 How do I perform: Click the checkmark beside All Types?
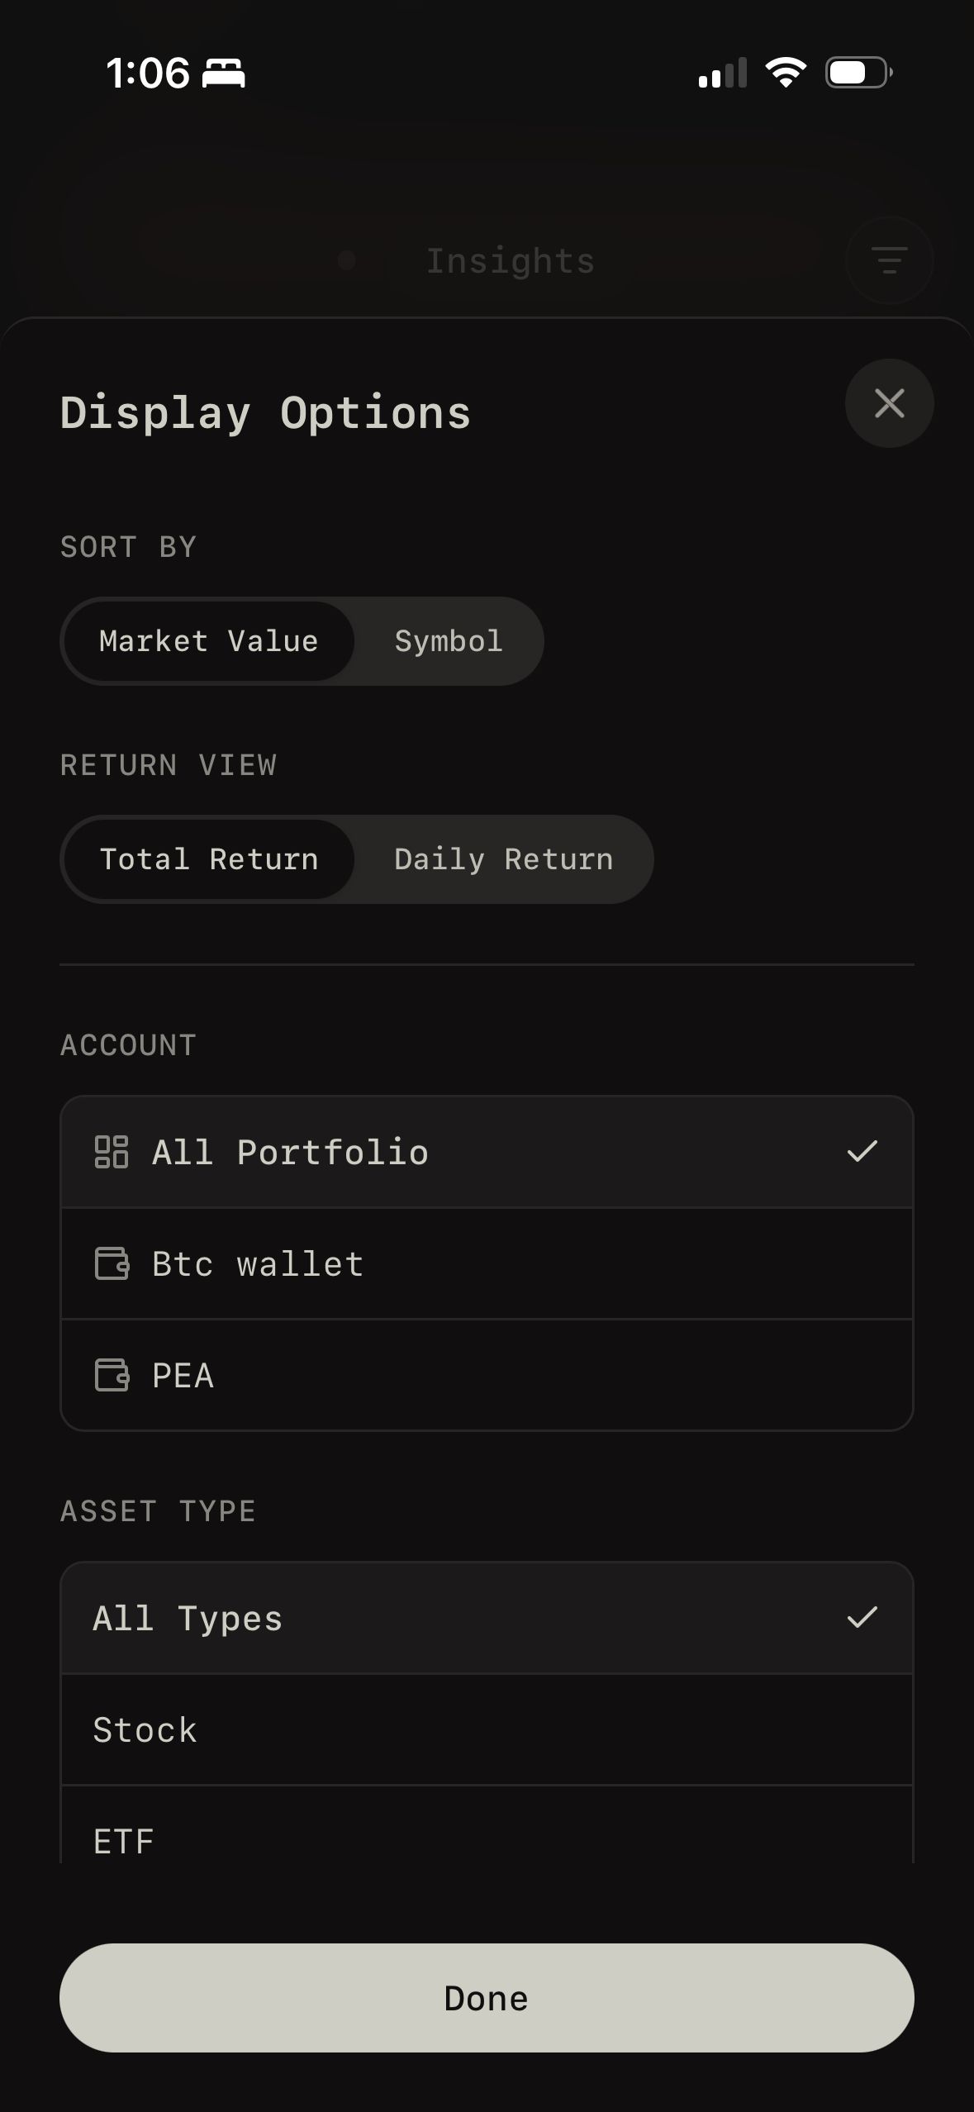click(862, 1618)
